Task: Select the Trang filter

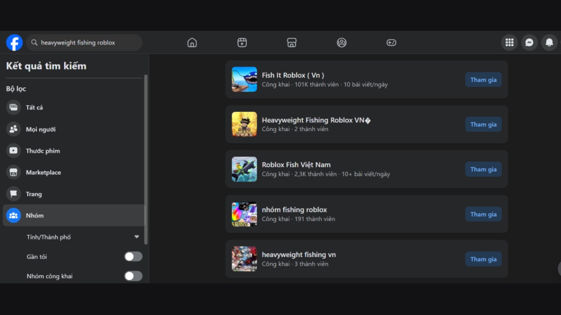Action: [34, 194]
